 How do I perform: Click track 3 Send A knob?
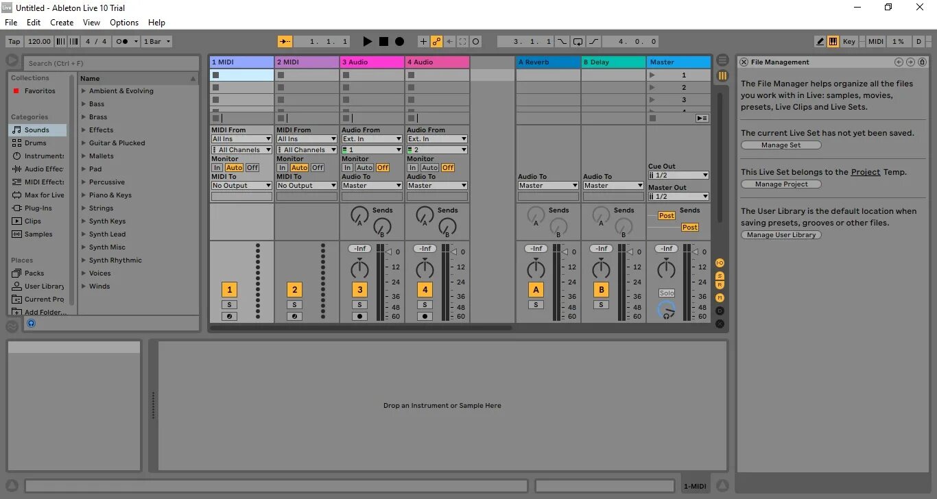(359, 215)
